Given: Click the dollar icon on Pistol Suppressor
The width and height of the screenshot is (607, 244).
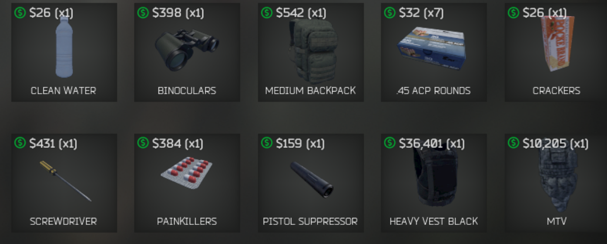Looking at the screenshot, I should pyautogui.click(x=267, y=143).
